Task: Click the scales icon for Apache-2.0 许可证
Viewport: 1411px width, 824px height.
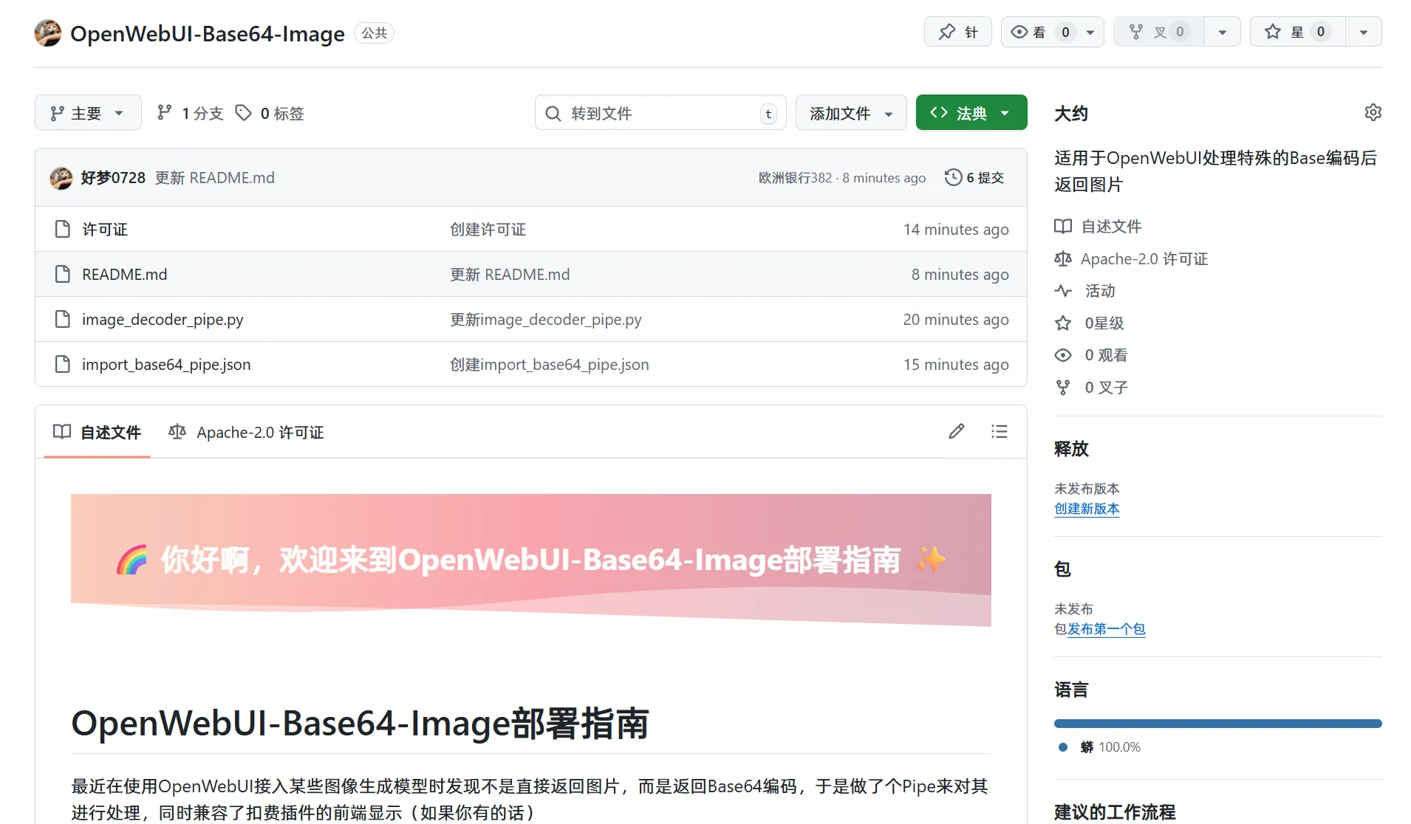Action: point(1062,258)
